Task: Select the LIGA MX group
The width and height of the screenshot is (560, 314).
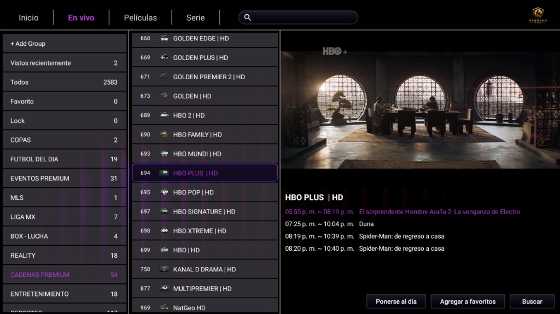Action: pos(65,217)
